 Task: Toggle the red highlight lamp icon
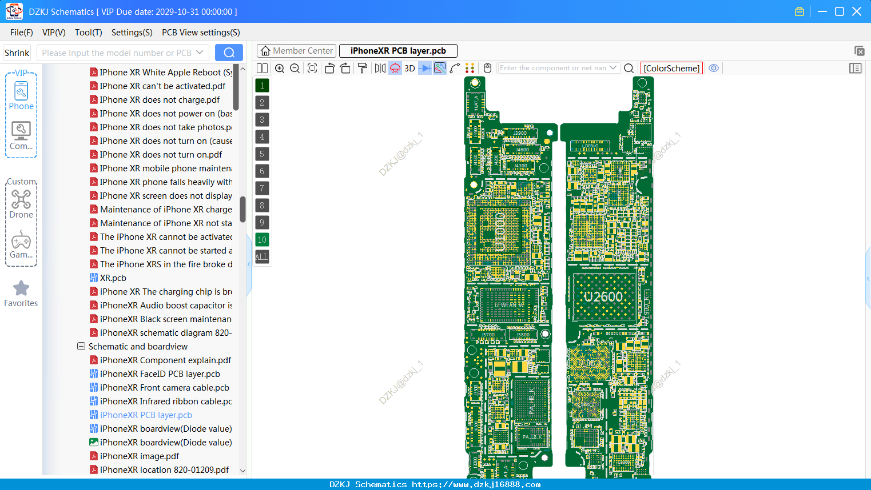click(395, 68)
